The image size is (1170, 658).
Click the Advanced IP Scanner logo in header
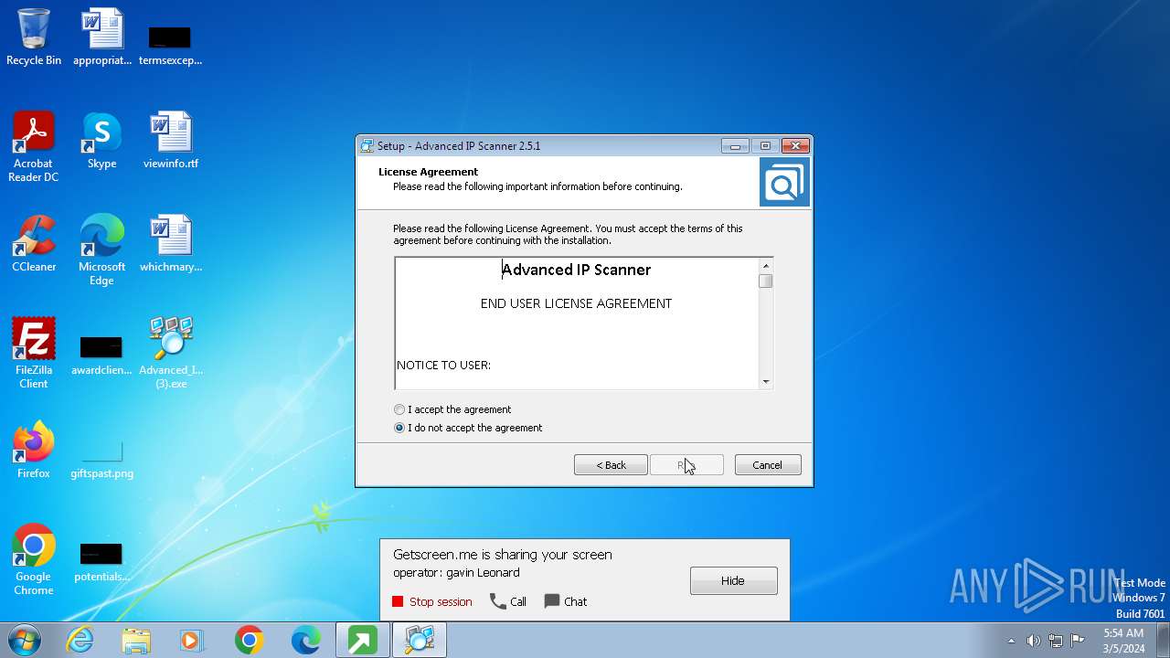click(784, 182)
